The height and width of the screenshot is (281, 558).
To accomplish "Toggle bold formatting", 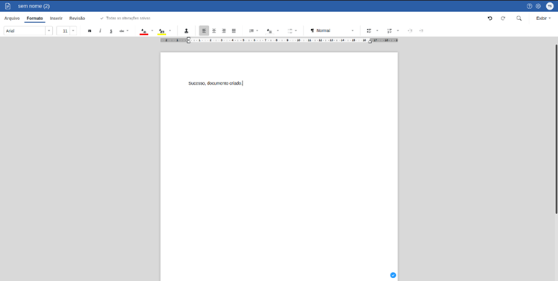I will 89,31.
